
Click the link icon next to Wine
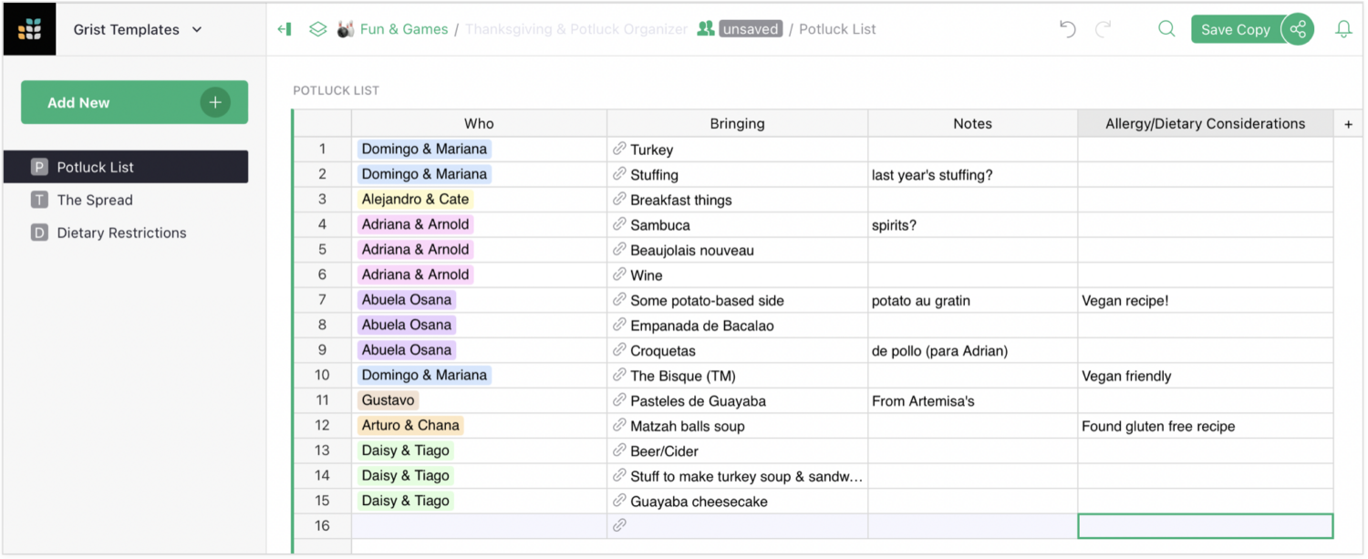pyautogui.click(x=619, y=274)
